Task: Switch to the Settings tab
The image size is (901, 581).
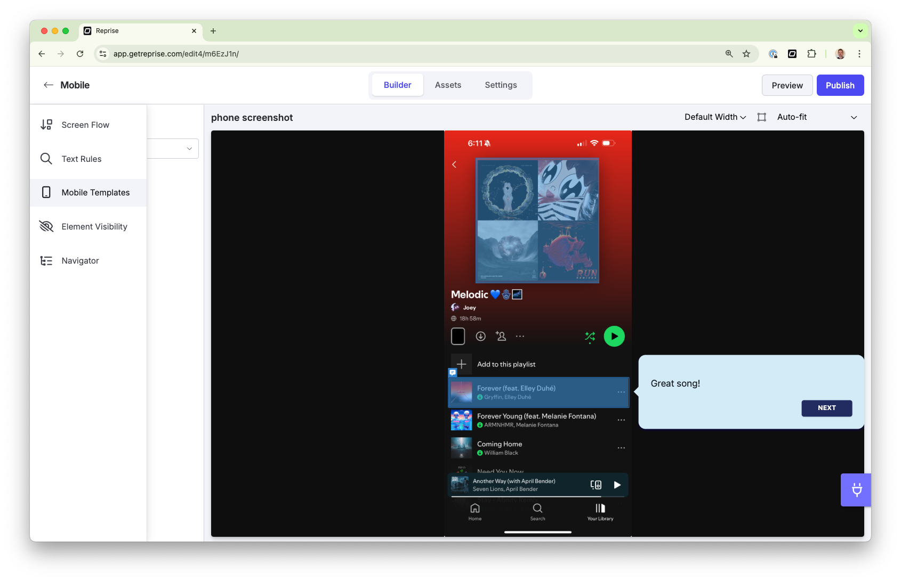Action: coord(501,85)
